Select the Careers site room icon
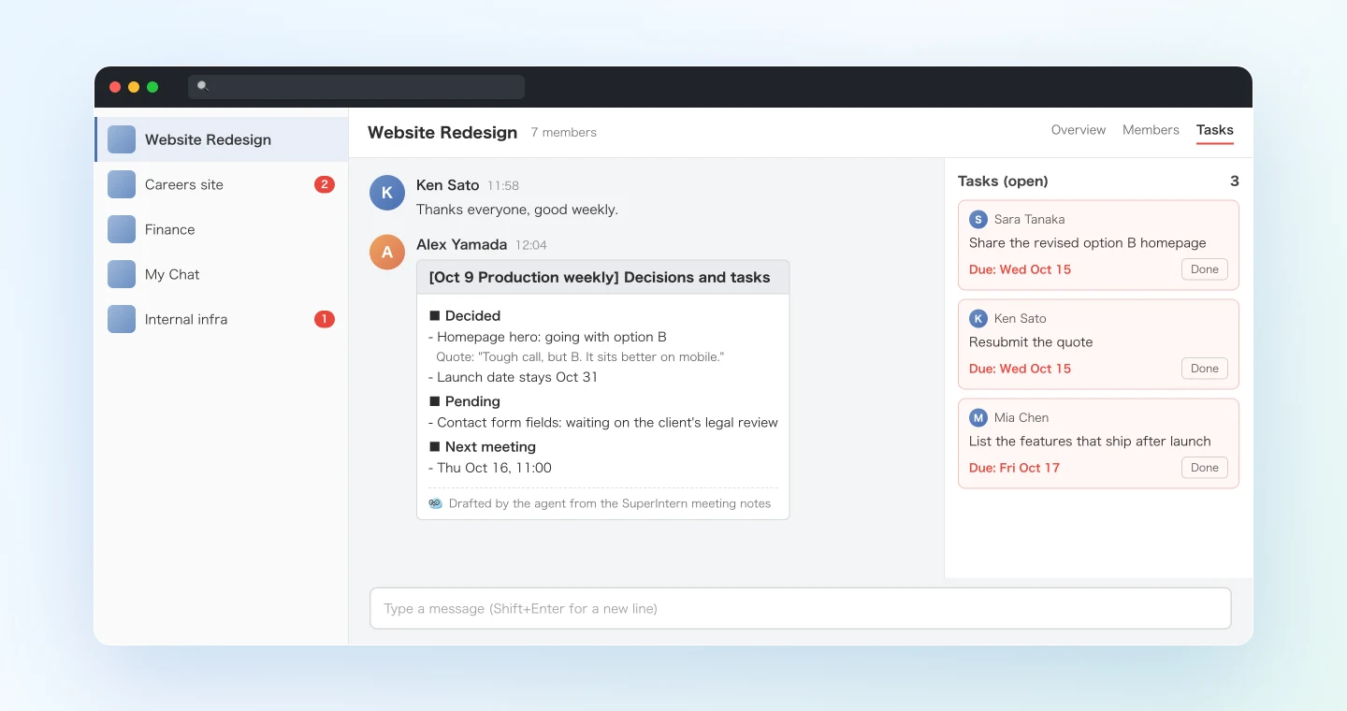 pos(122,184)
